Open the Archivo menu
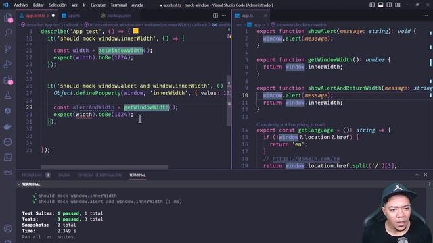This screenshot has height=243, width=433. click(x=21, y=5)
